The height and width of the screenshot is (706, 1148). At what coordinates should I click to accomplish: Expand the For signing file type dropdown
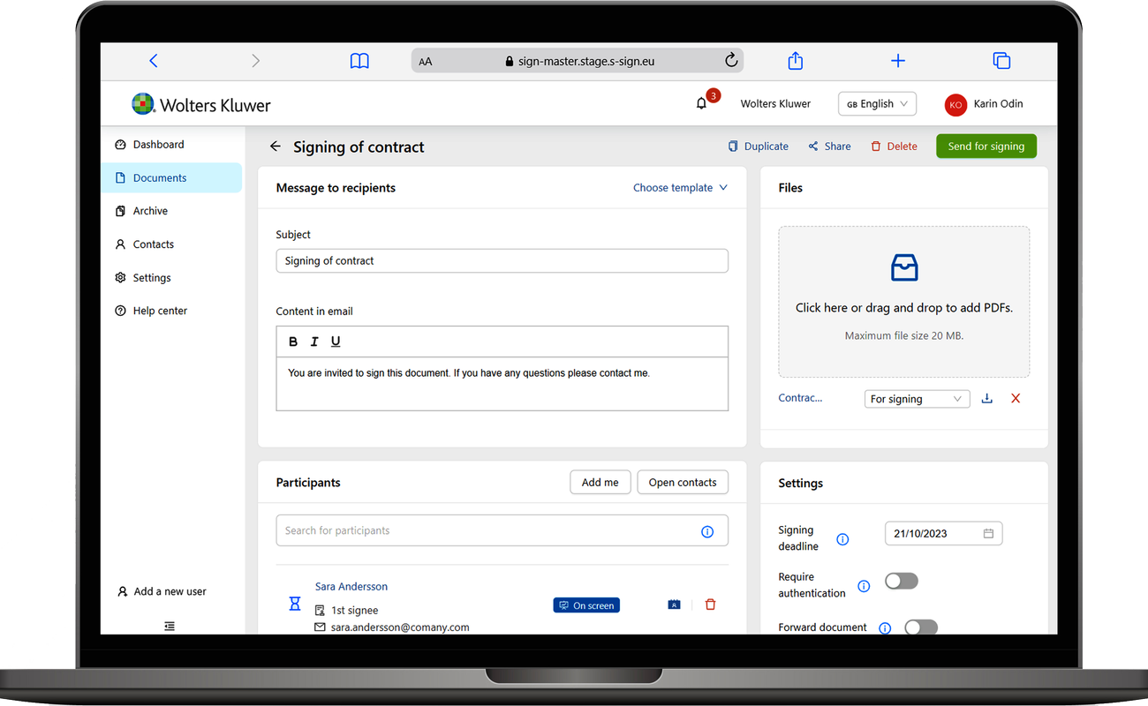(916, 399)
